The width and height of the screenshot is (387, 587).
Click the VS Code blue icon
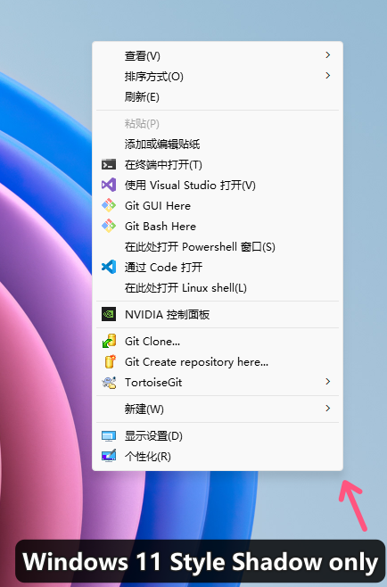[109, 268]
